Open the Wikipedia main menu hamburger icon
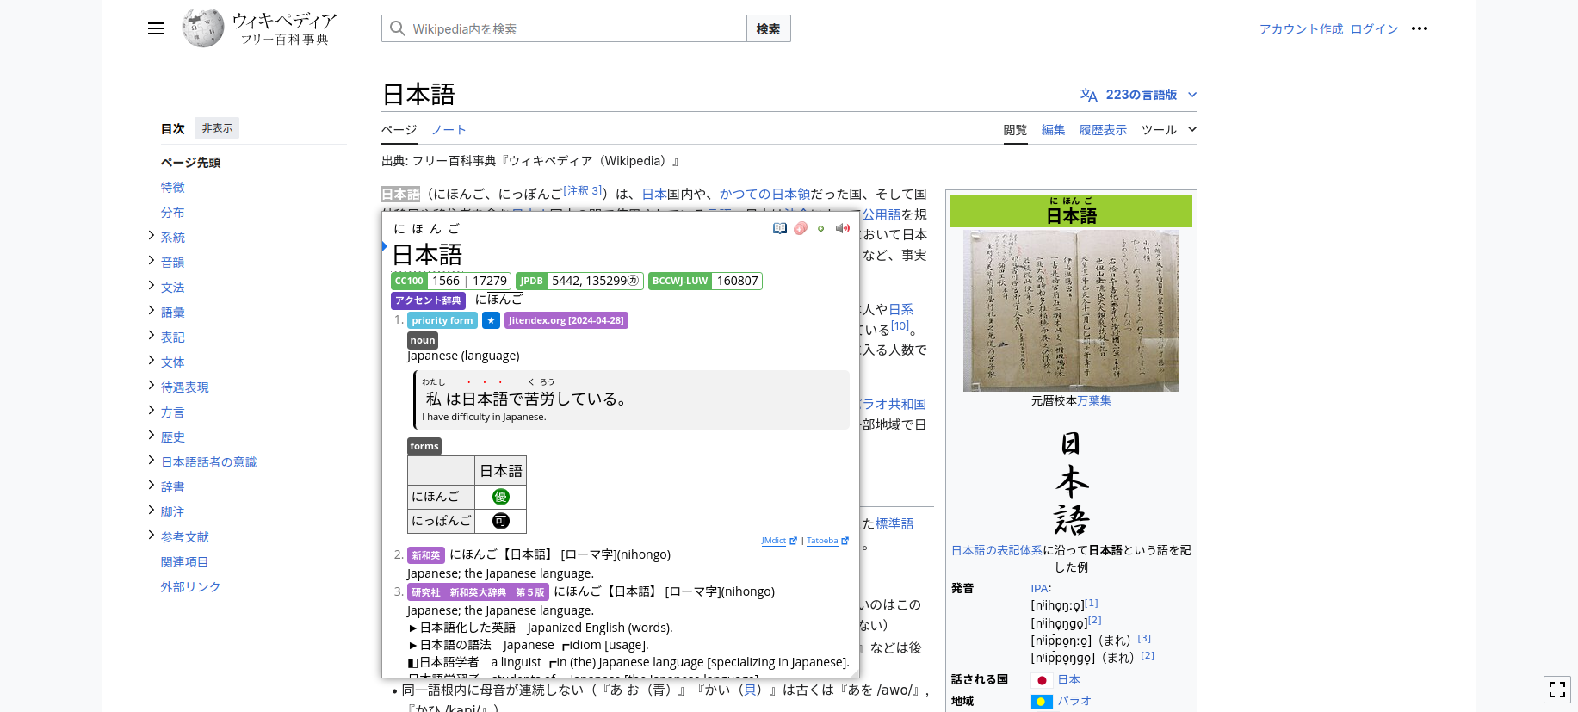Screen dimensions: 1578x712 point(156,28)
